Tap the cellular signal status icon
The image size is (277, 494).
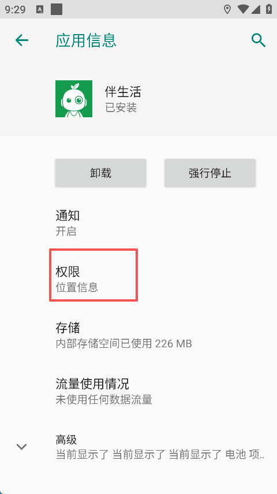[x=255, y=9]
